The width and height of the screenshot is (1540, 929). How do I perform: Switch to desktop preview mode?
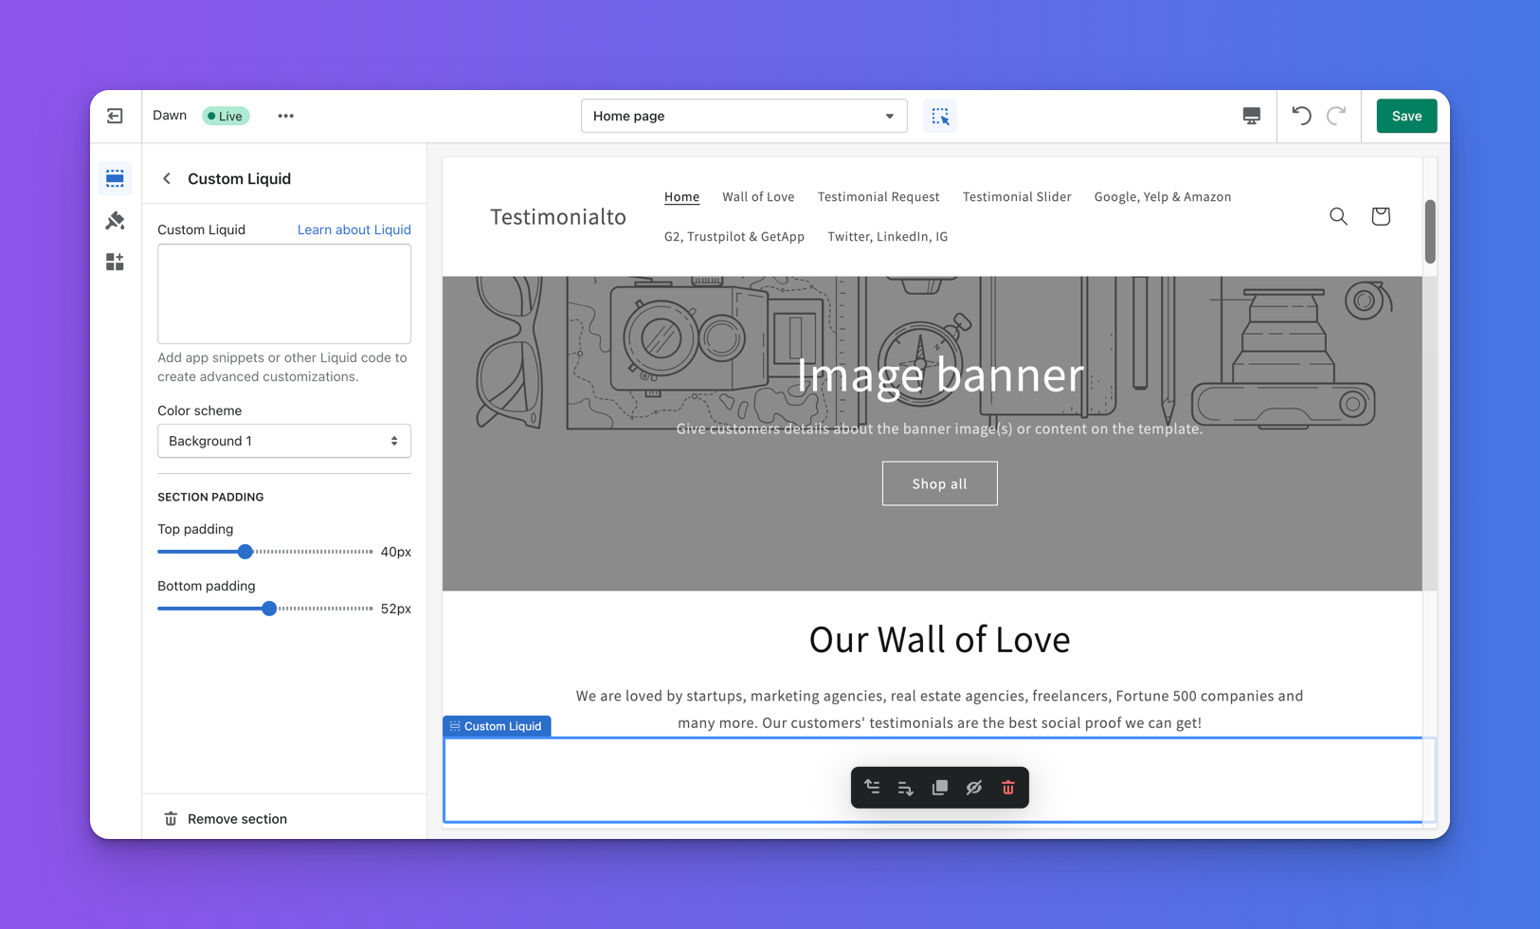[x=1251, y=116]
